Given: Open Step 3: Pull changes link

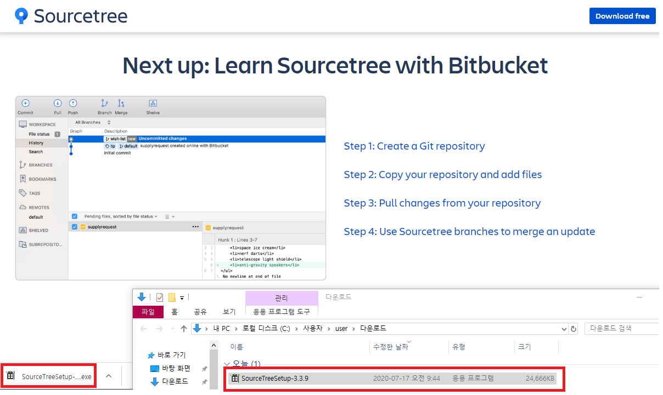Looking at the screenshot, I should 442,203.
